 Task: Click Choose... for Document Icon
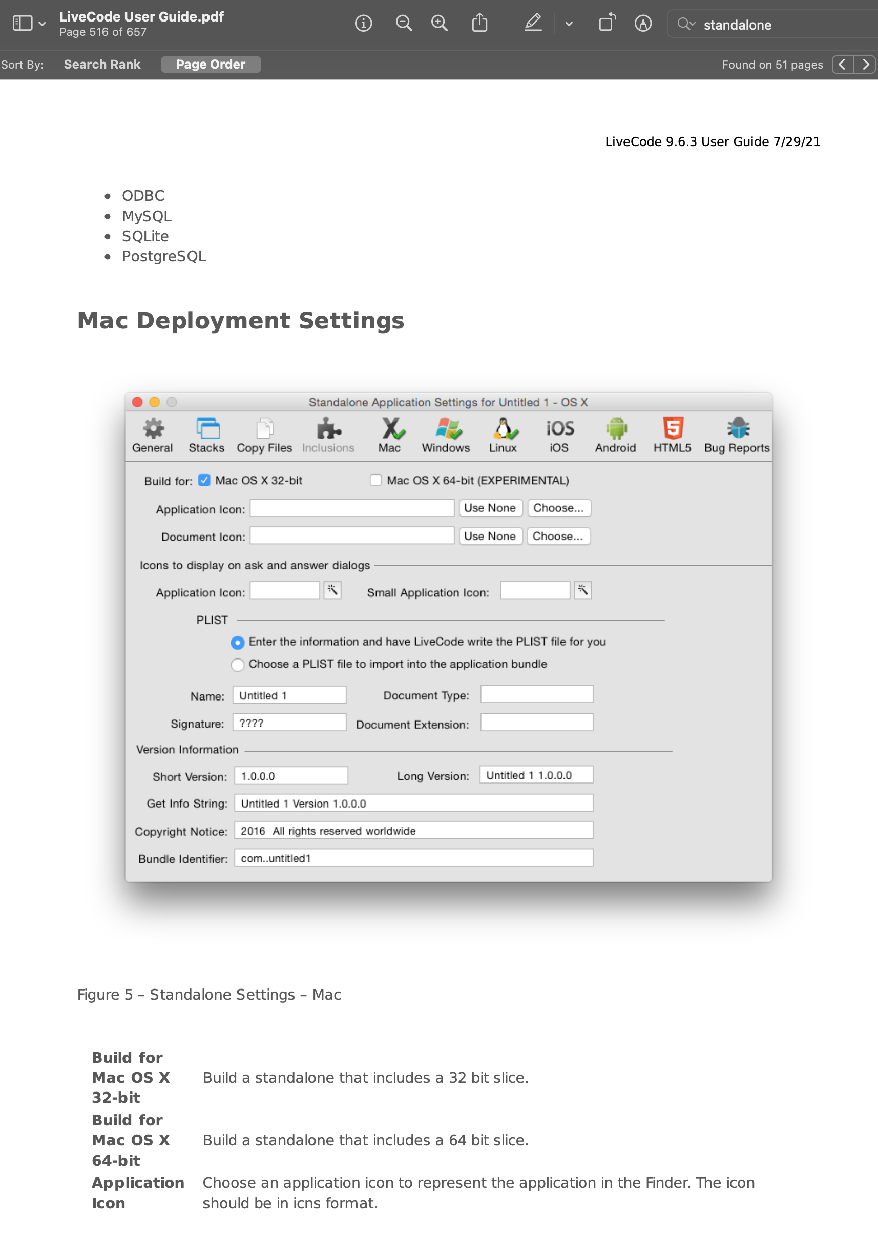coord(558,537)
